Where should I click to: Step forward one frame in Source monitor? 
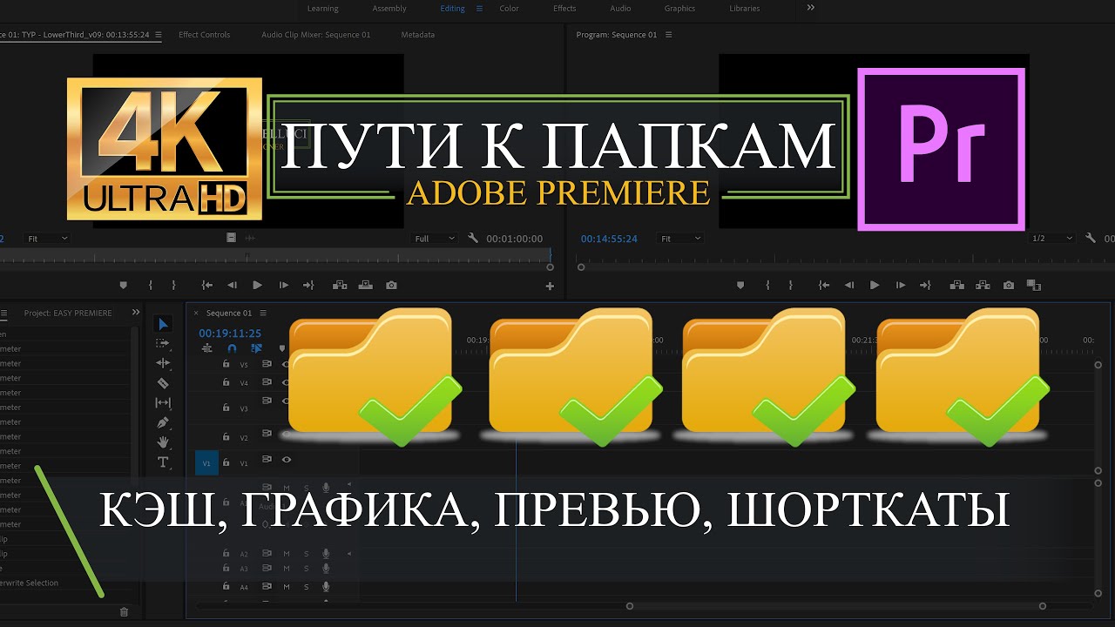pos(283,285)
